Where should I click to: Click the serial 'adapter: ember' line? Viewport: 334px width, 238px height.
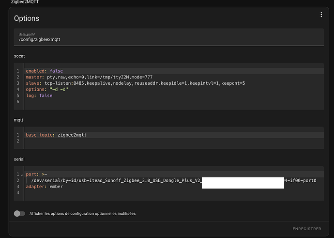44,187
